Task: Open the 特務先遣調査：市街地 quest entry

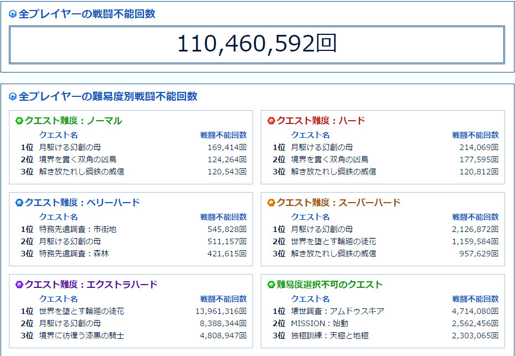Action: (78, 229)
